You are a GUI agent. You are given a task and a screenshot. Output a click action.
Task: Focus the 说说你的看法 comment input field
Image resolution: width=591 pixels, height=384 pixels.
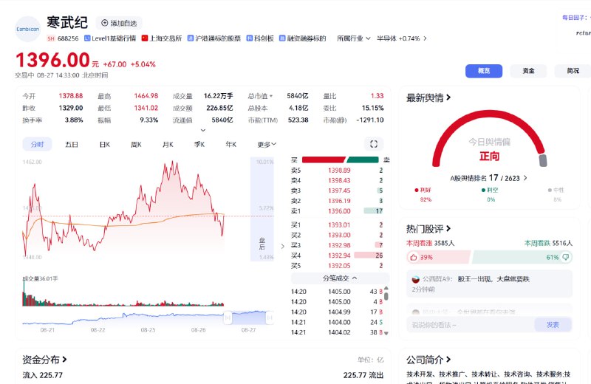[x=471, y=324]
